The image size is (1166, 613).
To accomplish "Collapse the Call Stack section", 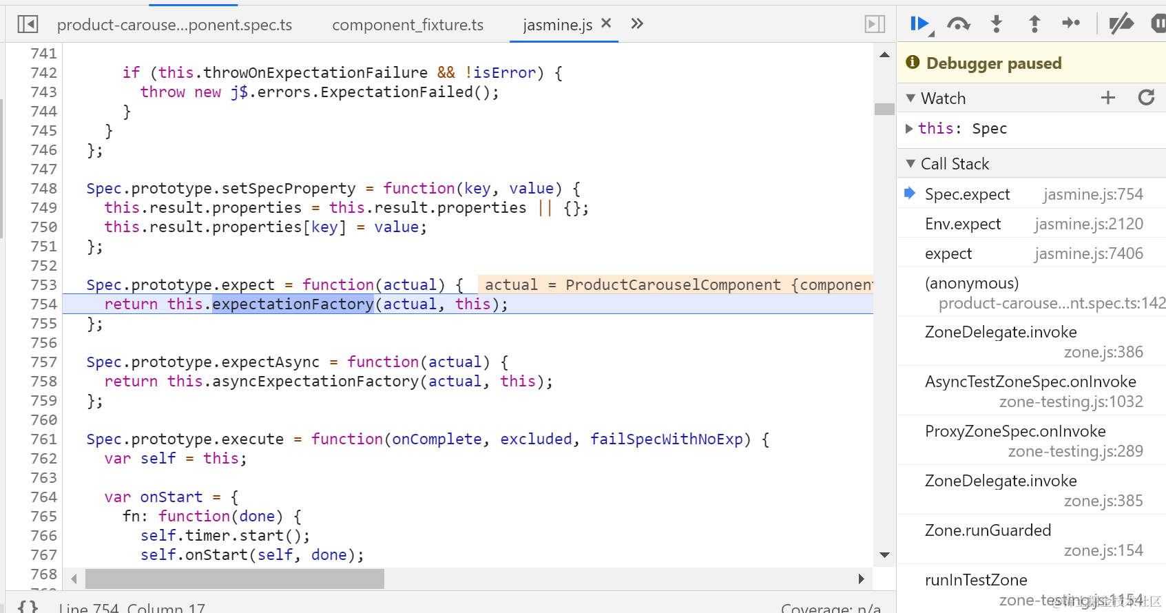I will coord(910,164).
